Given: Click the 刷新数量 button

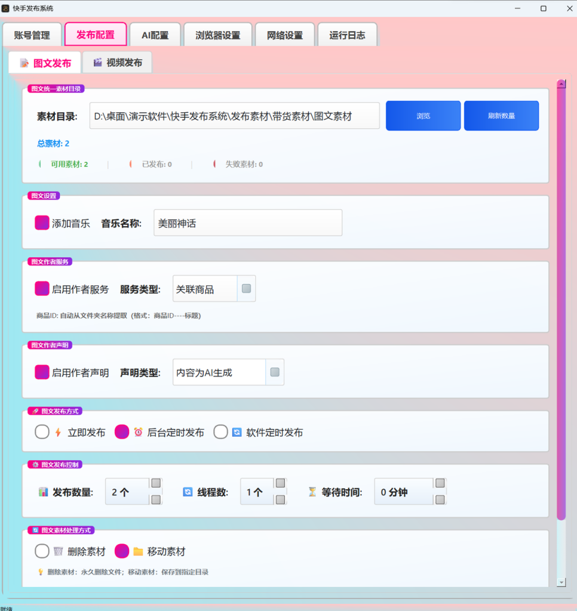Looking at the screenshot, I should [x=501, y=116].
